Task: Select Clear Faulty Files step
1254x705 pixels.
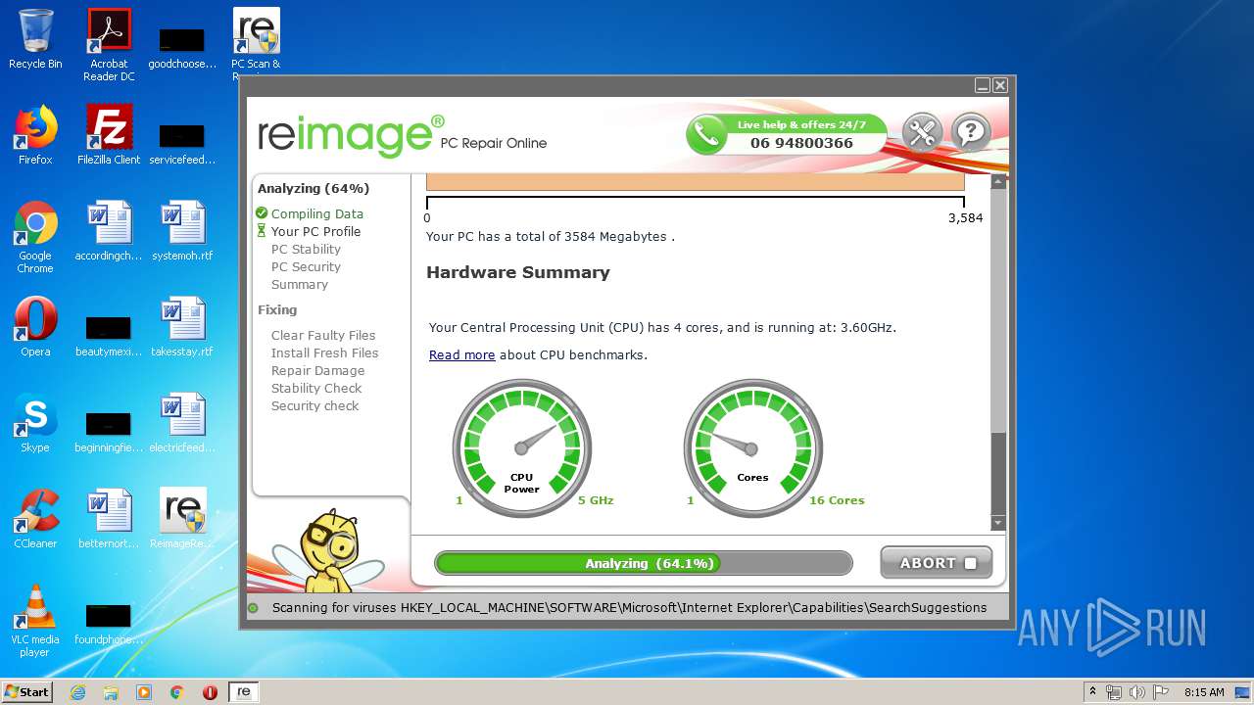Action: point(323,335)
